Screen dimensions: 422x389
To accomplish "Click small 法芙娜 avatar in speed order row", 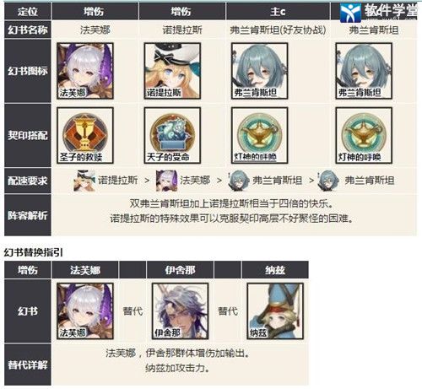I will (166, 181).
